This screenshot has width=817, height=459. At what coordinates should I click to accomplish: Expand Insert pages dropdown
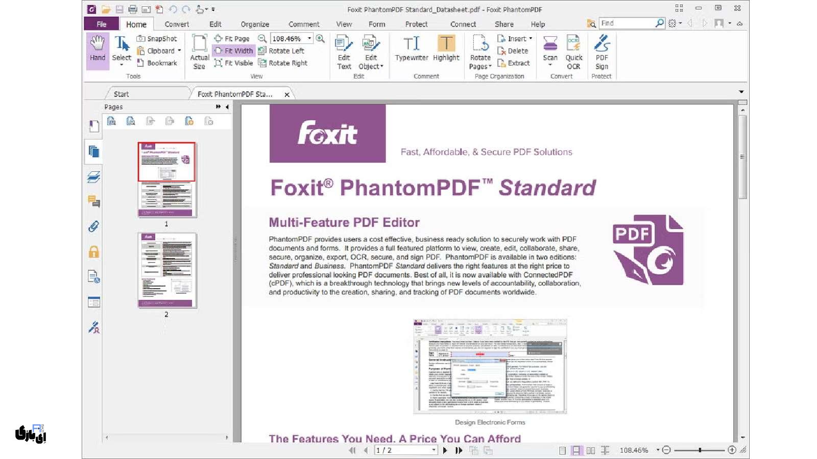pos(531,39)
